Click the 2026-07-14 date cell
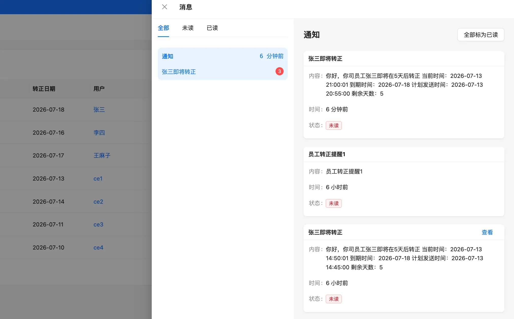The height and width of the screenshot is (319, 514). tap(48, 202)
